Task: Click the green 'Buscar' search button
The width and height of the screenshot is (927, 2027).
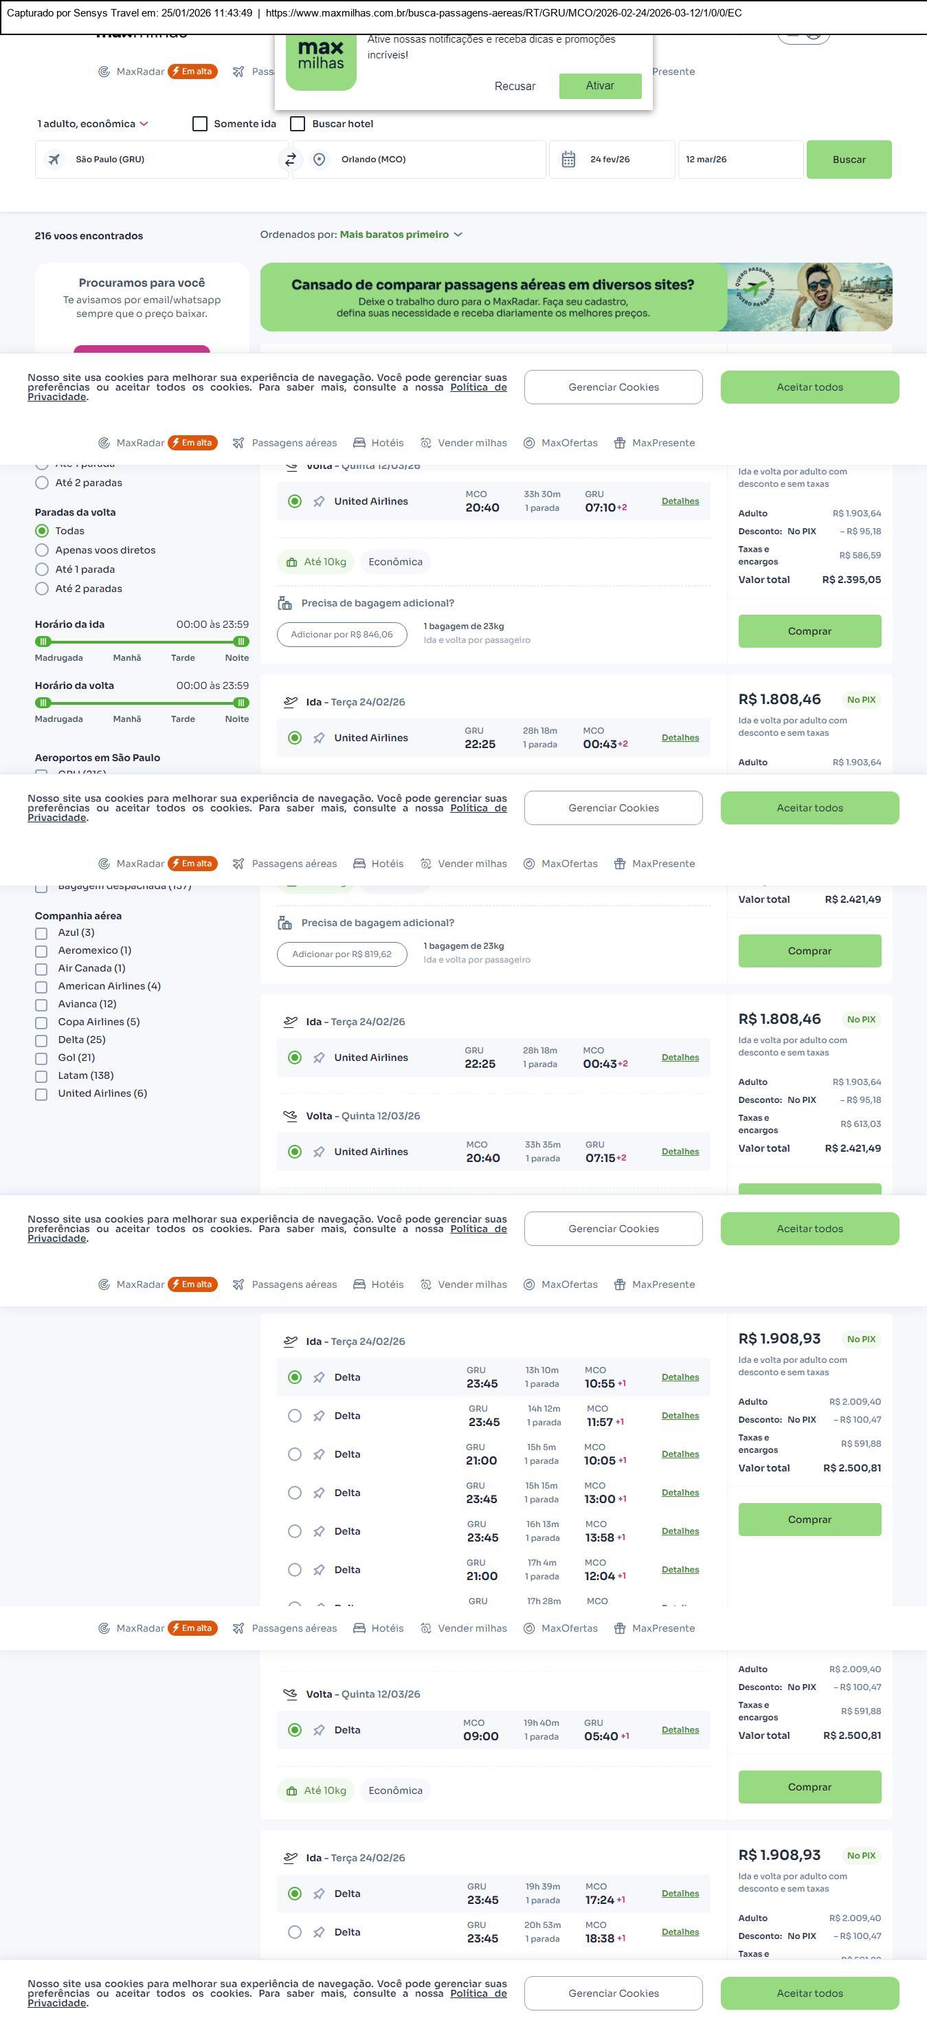Action: [849, 160]
